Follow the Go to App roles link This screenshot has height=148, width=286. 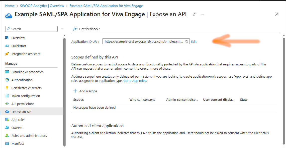point(135,81)
